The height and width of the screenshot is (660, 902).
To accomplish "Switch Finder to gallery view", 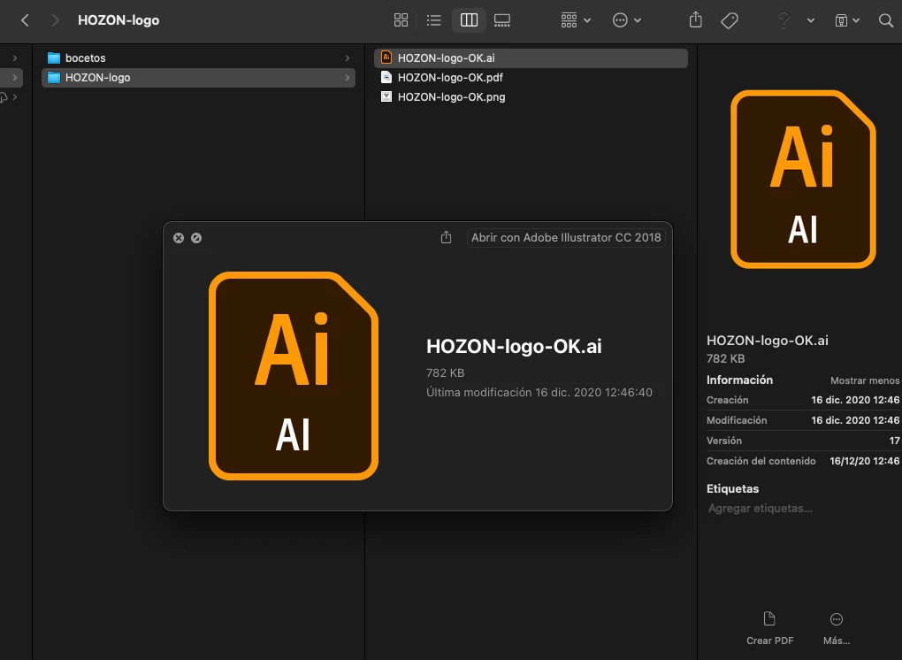I will coord(501,20).
